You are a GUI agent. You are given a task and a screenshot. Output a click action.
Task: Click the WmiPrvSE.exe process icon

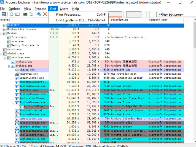[17, 74]
